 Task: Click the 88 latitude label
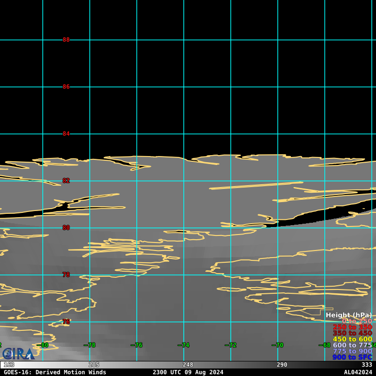[x=66, y=40]
